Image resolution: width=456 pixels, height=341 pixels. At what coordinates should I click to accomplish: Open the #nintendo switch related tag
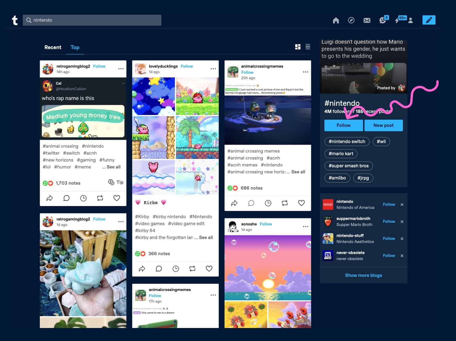point(347,142)
